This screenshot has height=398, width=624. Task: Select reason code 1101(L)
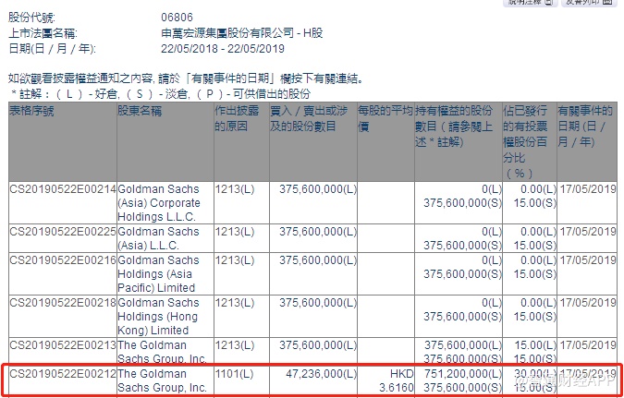tap(235, 374)
